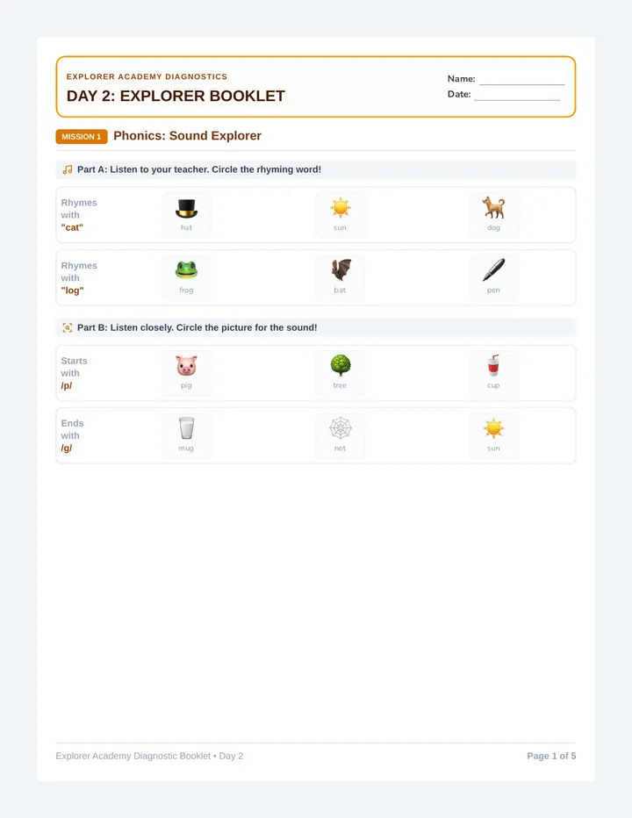Click the scan icon beside Part B
Screen dimensions: 632x818
tap(68, 327)
